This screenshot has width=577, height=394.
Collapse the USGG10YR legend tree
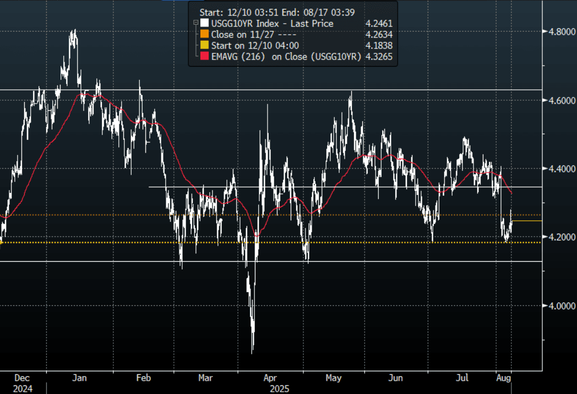coord(195,24)
